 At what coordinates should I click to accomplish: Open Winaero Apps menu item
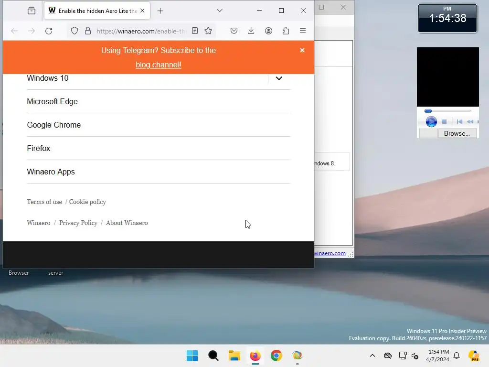[x=51, y=172]
